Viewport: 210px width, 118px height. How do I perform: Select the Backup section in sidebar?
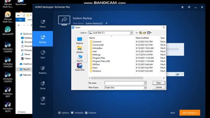(x=43, y=39)
